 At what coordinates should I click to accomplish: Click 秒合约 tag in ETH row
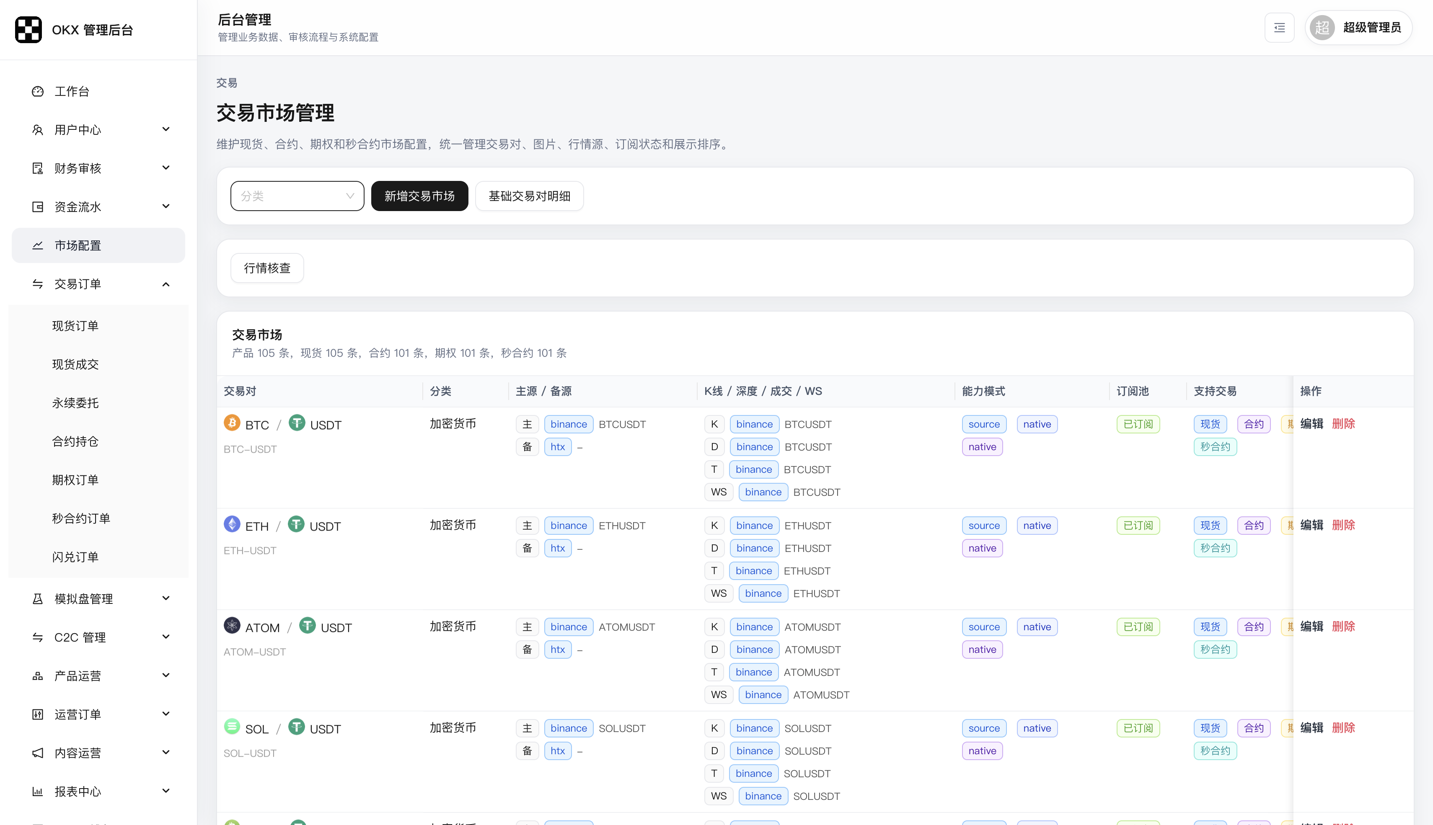1215,549
